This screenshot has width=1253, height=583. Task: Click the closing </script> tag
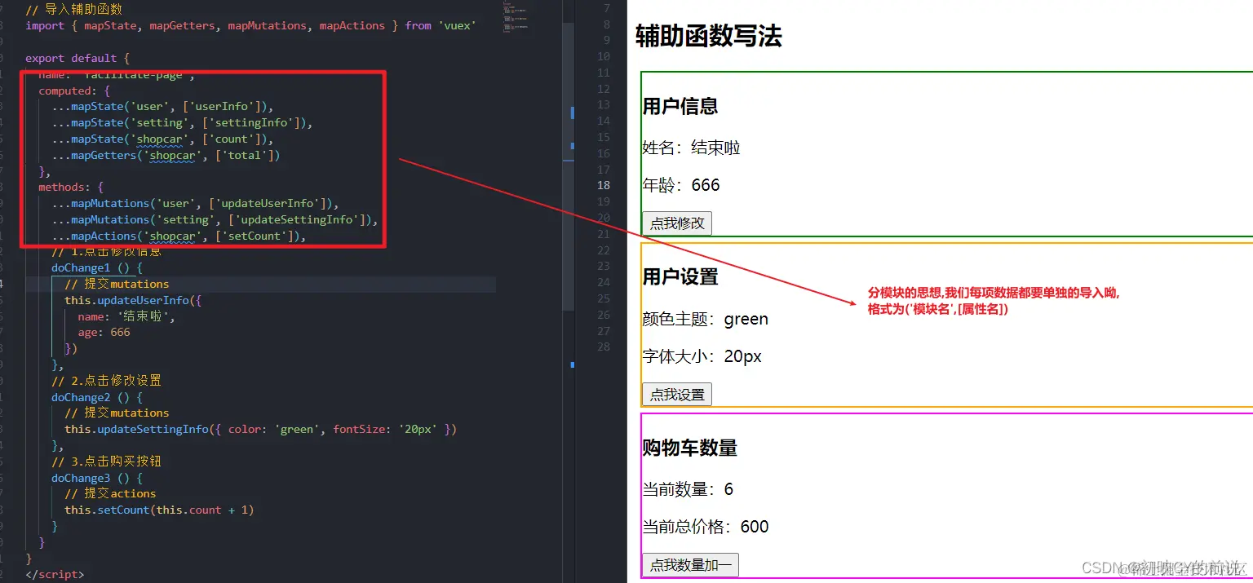pyautogui.click(x=55, y=574)
